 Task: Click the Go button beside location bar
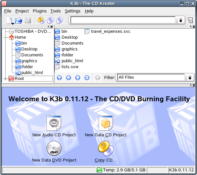190,20
